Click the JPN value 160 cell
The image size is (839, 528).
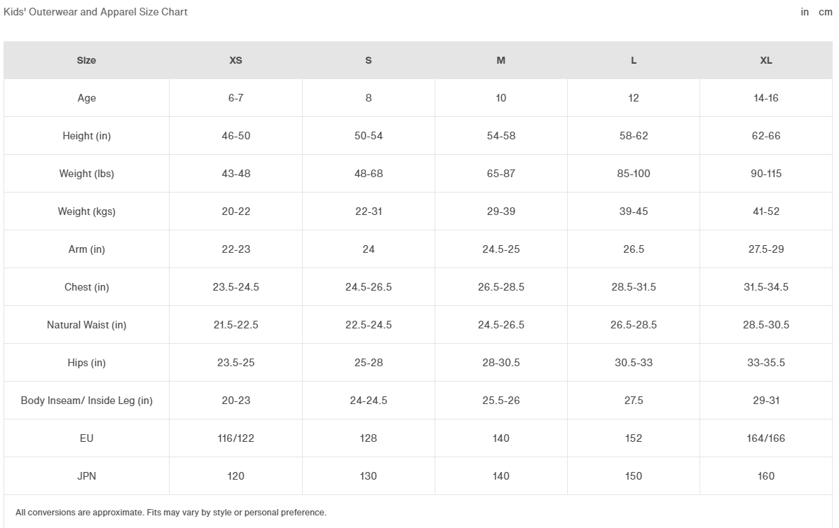(x=766, y=476)
